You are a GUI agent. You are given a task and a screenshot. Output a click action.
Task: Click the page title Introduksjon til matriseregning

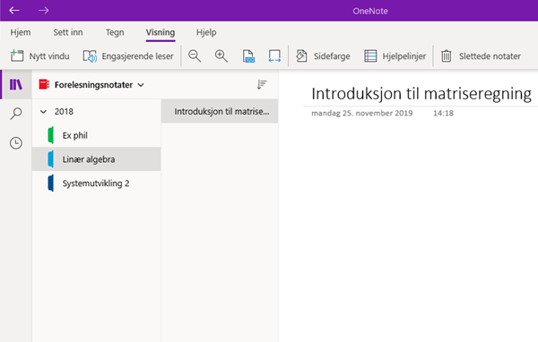[421, 94]
